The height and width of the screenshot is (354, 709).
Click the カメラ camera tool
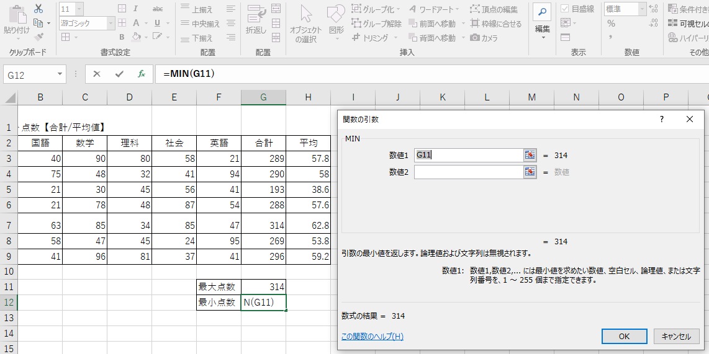pyautogui.click(x=484, y=38)
